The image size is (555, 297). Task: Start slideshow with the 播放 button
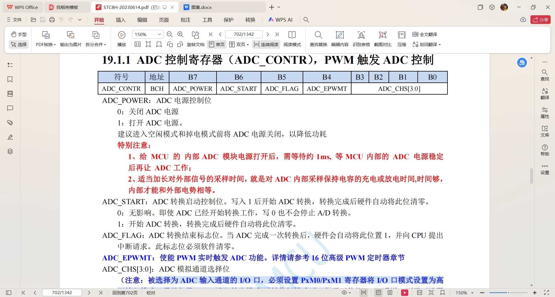coord(122,39)
